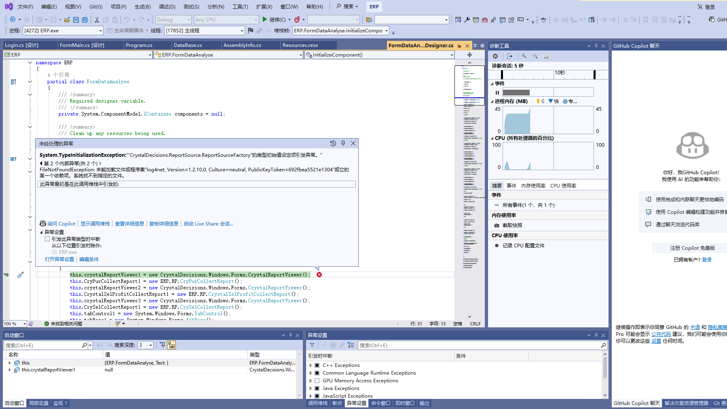Expand the C++ Exceptions tree node
This screenshot has height=409, width=727.
coord(311,365)
